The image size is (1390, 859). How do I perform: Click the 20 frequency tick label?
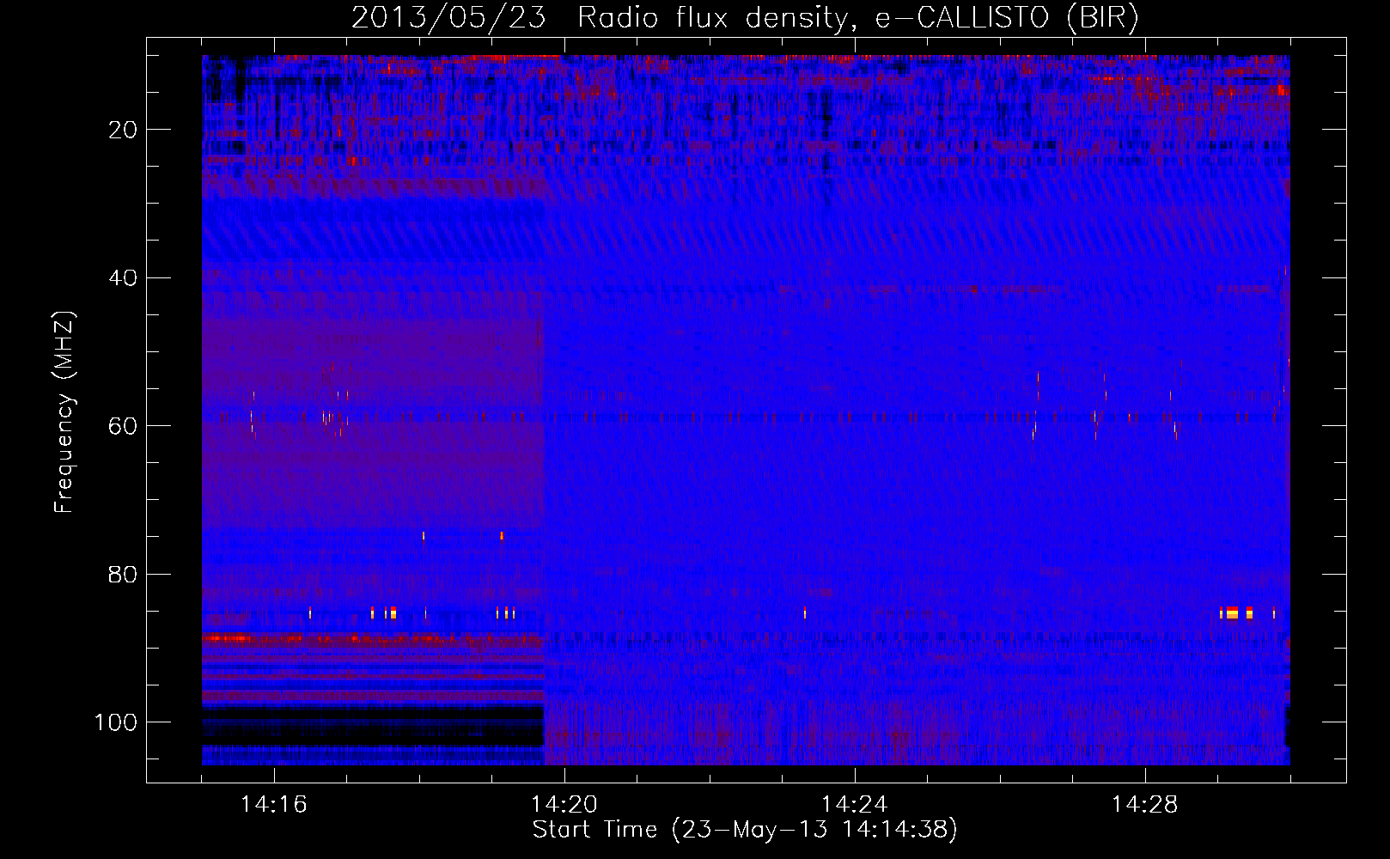pyautogui.click(x=123, y=130)
